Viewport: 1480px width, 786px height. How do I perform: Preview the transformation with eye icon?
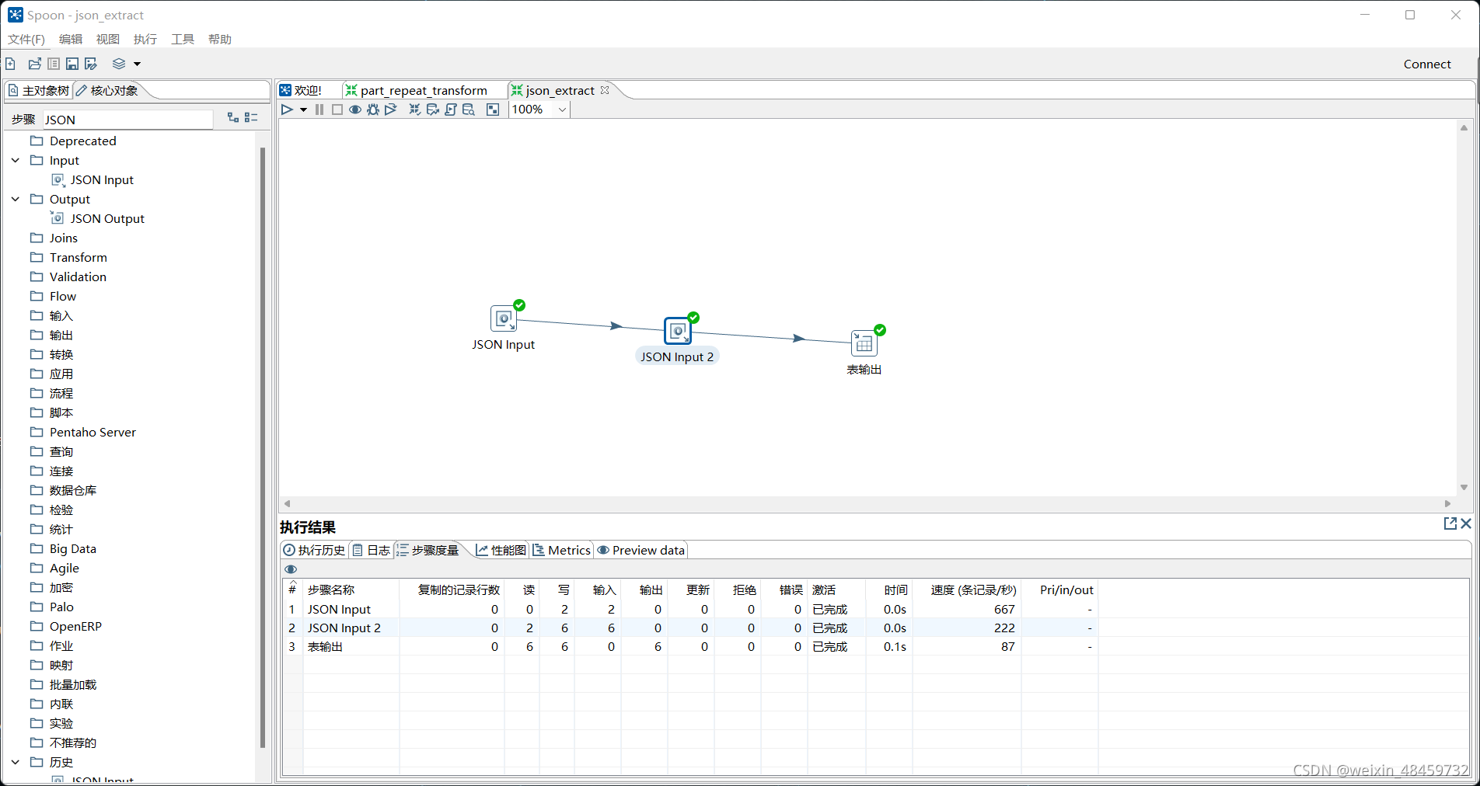click(355, 110)
